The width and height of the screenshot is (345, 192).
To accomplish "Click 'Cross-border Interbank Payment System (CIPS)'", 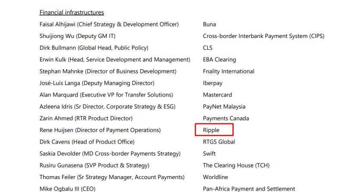I will [x=263, y=36].
